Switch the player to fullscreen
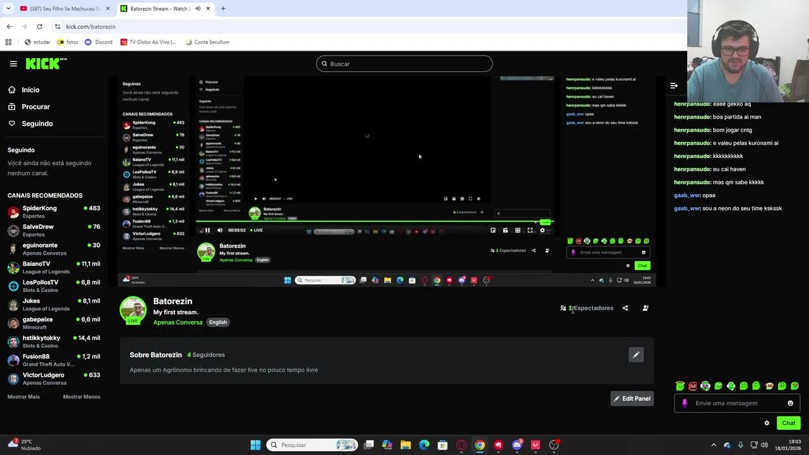Screen dimensions: 809x455 (530, 230)
